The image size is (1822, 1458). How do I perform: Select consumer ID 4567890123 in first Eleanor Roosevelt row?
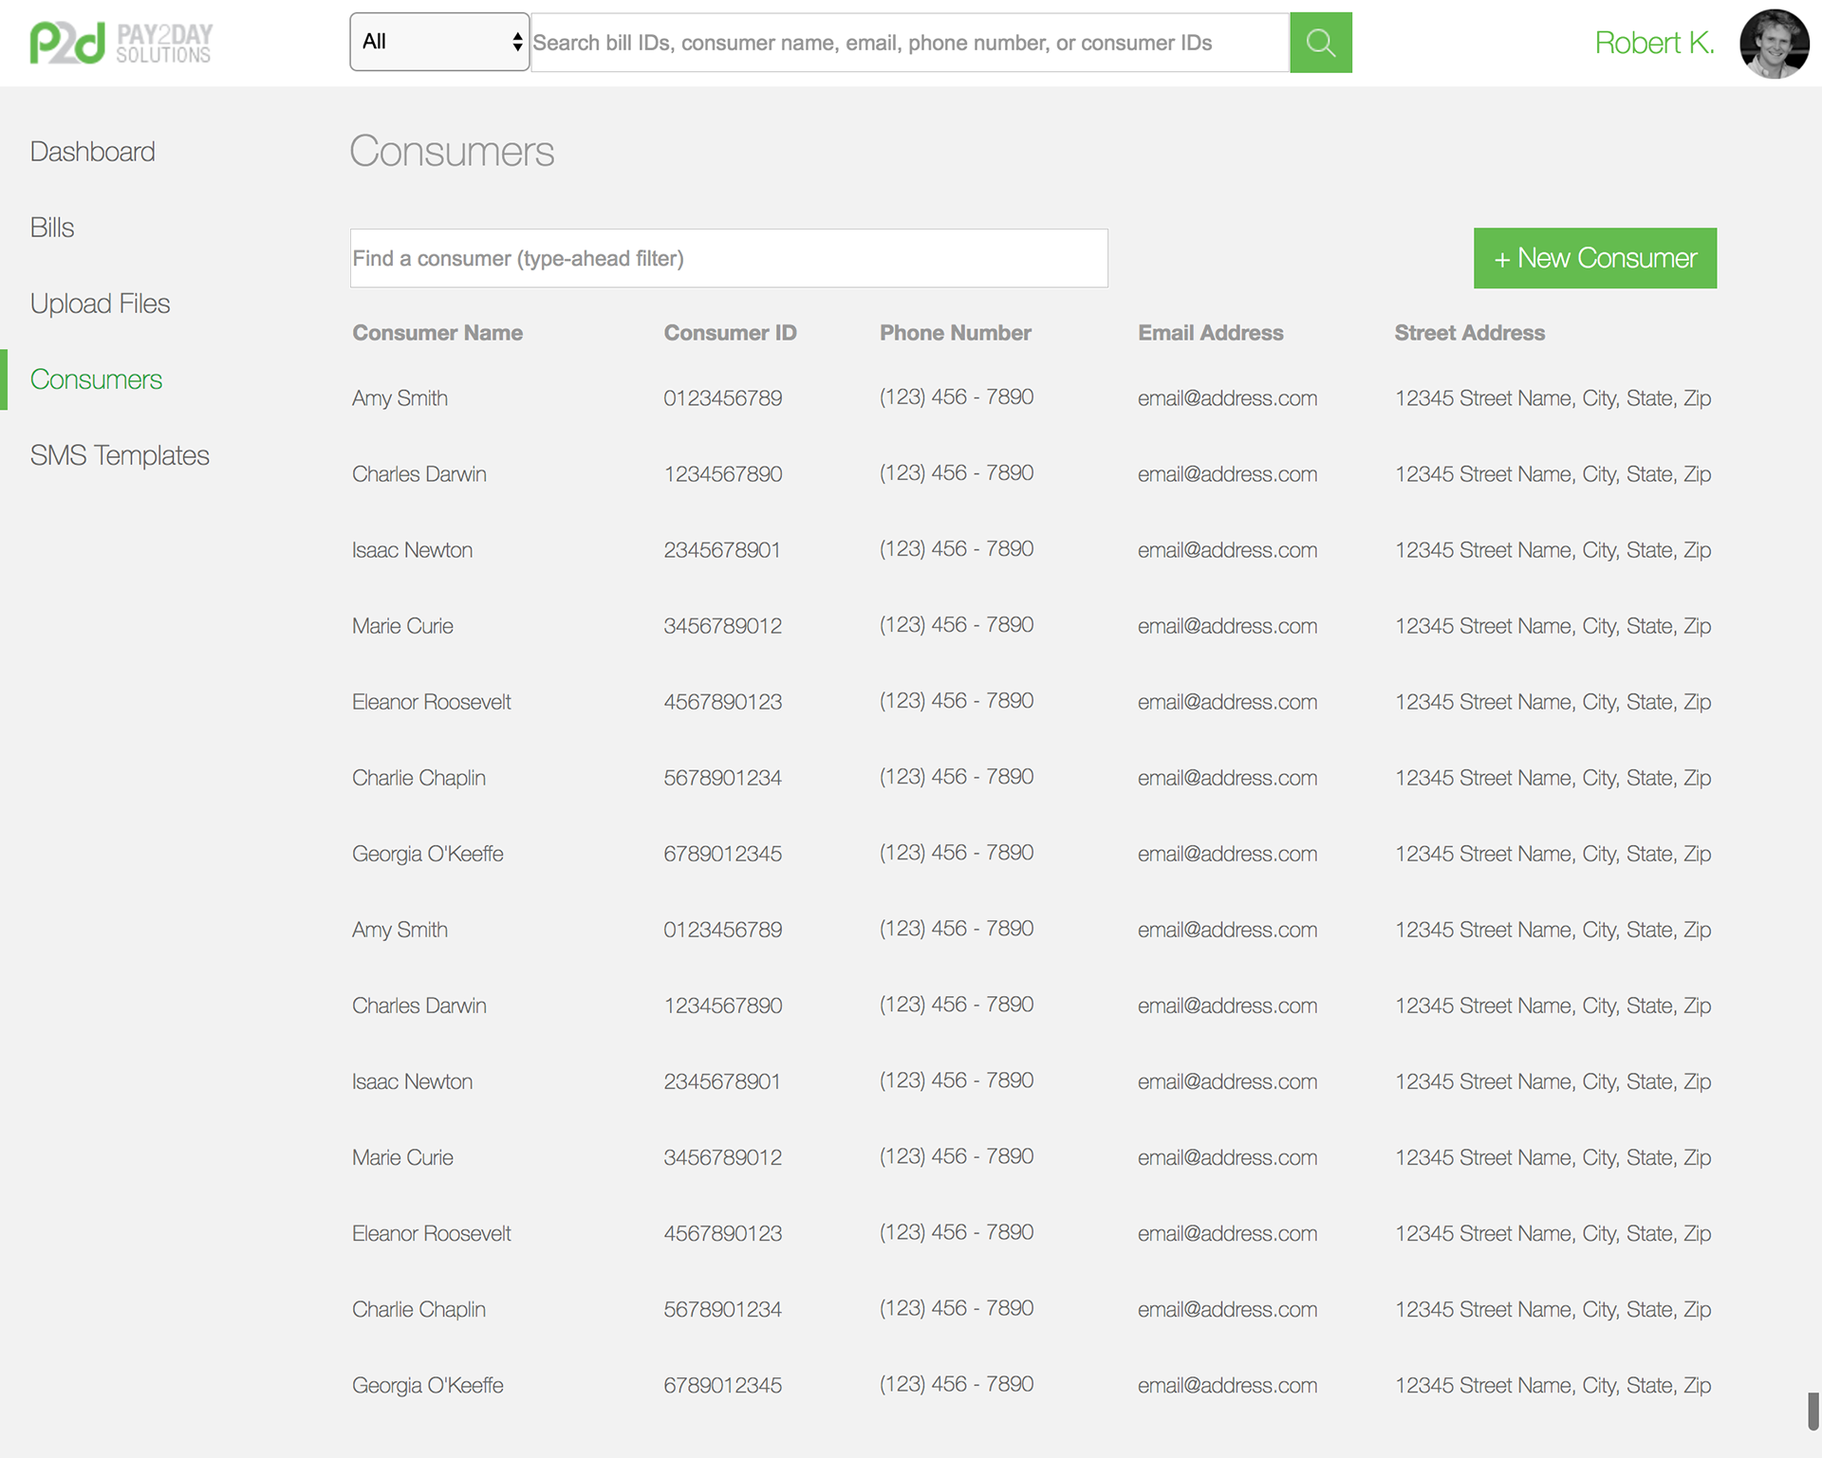[722, 702]
